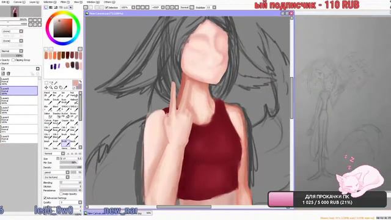Image resolution: width=391 pixels, height=220 pixels.
Task: Open the Selection menu
Action: (x=49, y=2)
